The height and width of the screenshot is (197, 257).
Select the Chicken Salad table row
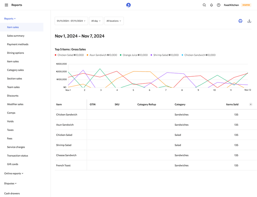coord(156,135)
